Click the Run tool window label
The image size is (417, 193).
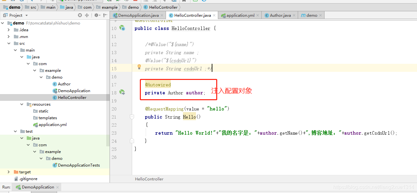coord(6,187)
